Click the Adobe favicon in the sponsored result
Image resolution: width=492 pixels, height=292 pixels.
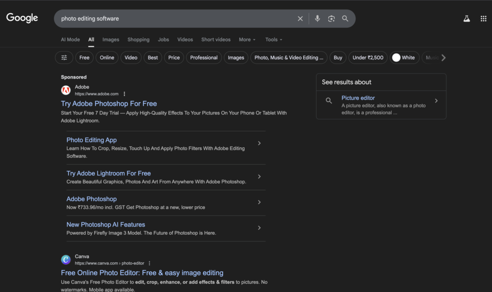click(66, 90)
